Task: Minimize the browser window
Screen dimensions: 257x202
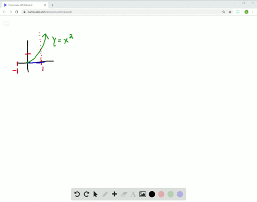Action: (235, 3)
